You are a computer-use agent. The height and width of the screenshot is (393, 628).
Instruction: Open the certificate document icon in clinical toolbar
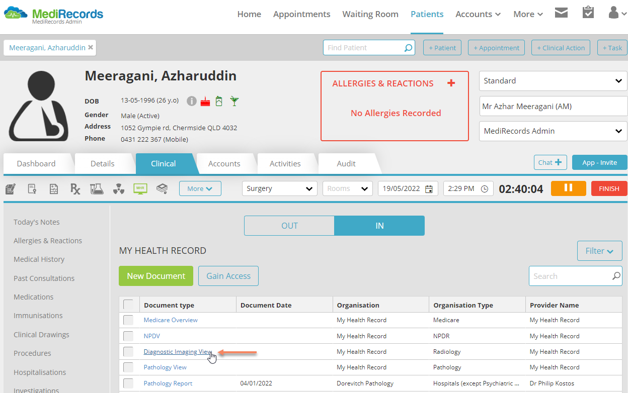click(x=32, y=189)
